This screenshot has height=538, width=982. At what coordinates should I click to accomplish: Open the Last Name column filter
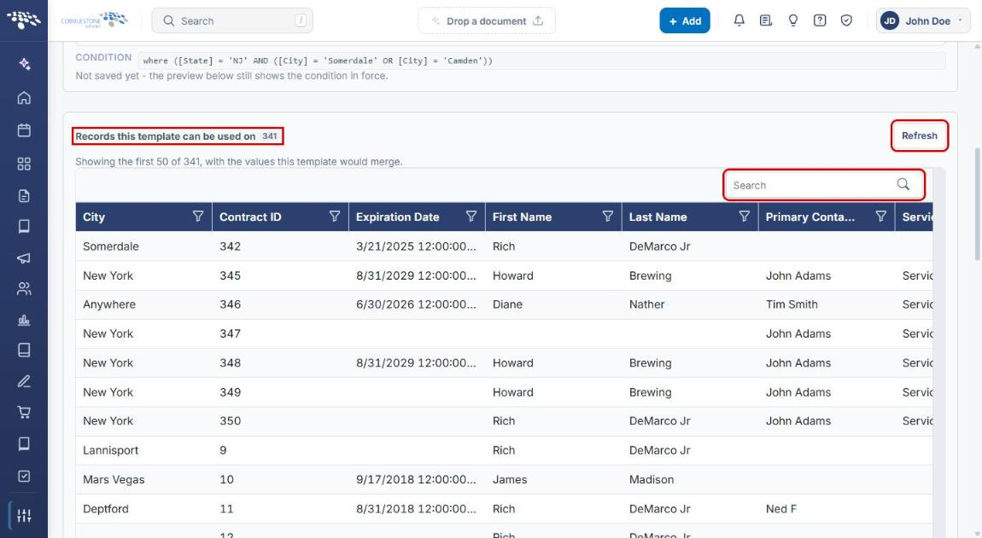pos(744,217)
